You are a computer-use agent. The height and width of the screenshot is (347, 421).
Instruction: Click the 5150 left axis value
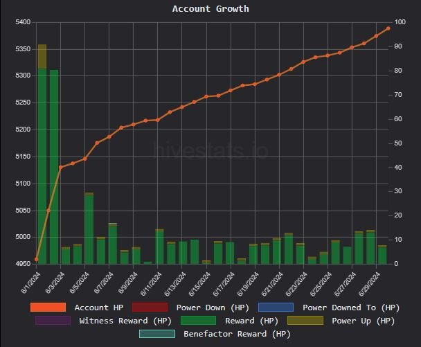click(23, 157)
